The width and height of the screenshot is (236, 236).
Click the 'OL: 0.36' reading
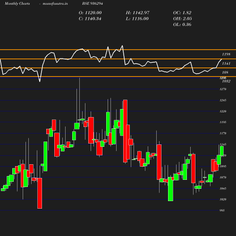[x=182, y=25]
